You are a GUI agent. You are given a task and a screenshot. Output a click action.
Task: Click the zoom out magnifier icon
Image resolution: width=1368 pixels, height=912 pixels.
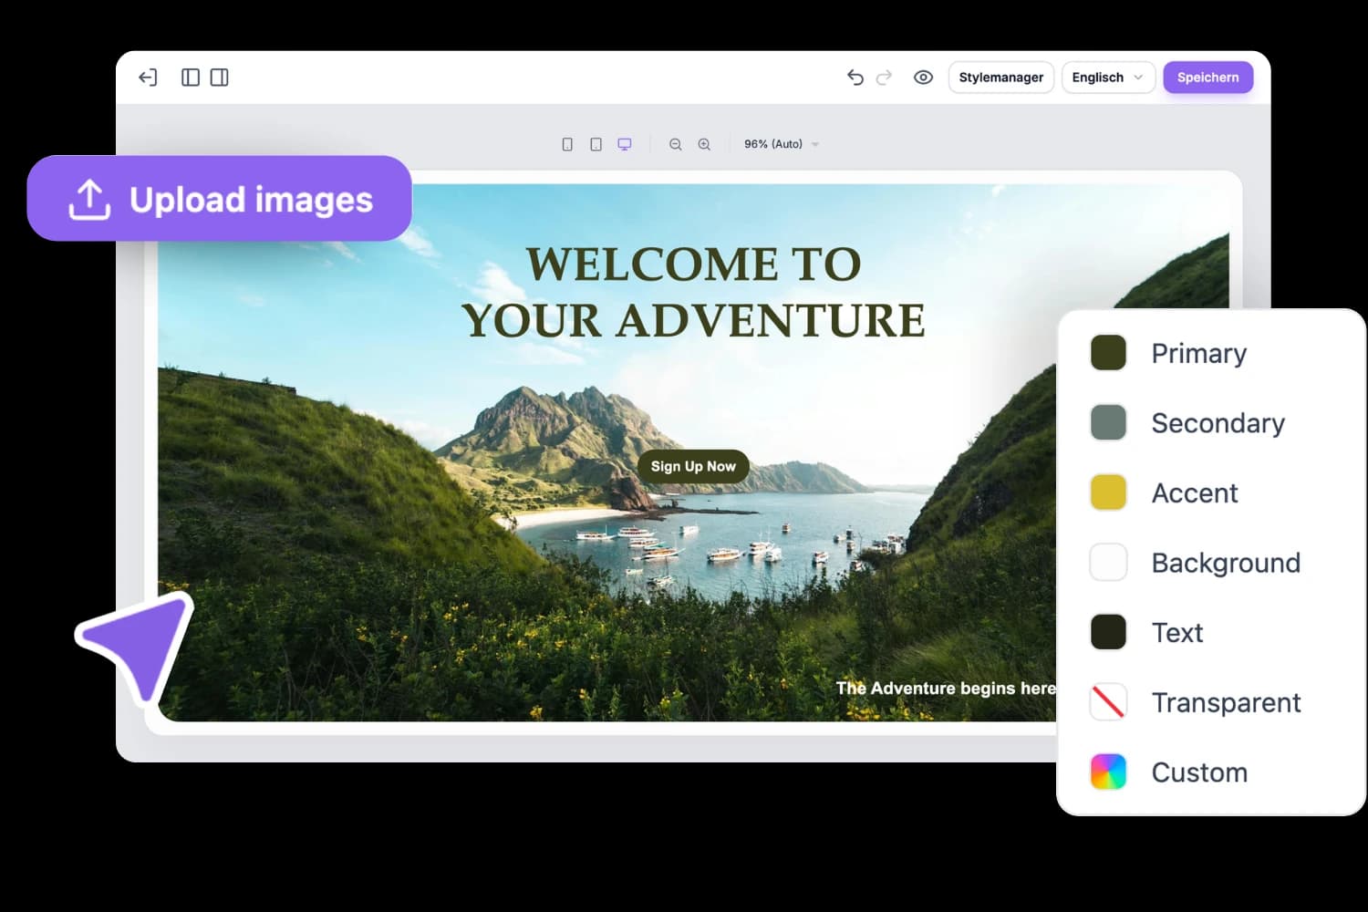(x=675, y=143)
